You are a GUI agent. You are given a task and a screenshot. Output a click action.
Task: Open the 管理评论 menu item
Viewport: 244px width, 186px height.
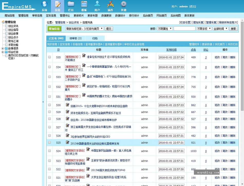65,15
